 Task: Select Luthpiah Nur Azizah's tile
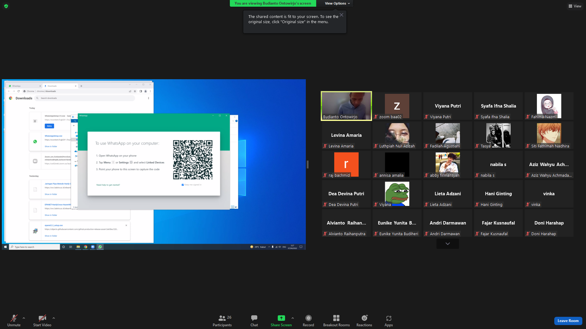(397, 135)
